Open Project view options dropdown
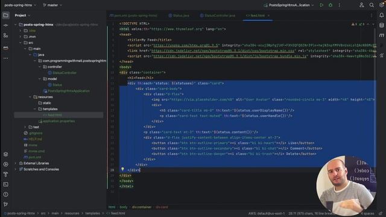This screenshot has height=217, width=386. [x=22, y=15]
